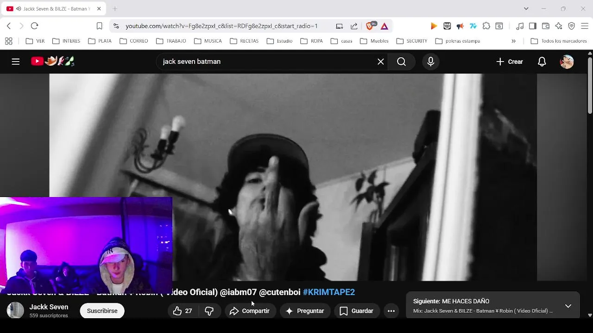The height and width of the screenshot is (333, 593).
Task: Share the video via Compartir
Action: [250, 311]
